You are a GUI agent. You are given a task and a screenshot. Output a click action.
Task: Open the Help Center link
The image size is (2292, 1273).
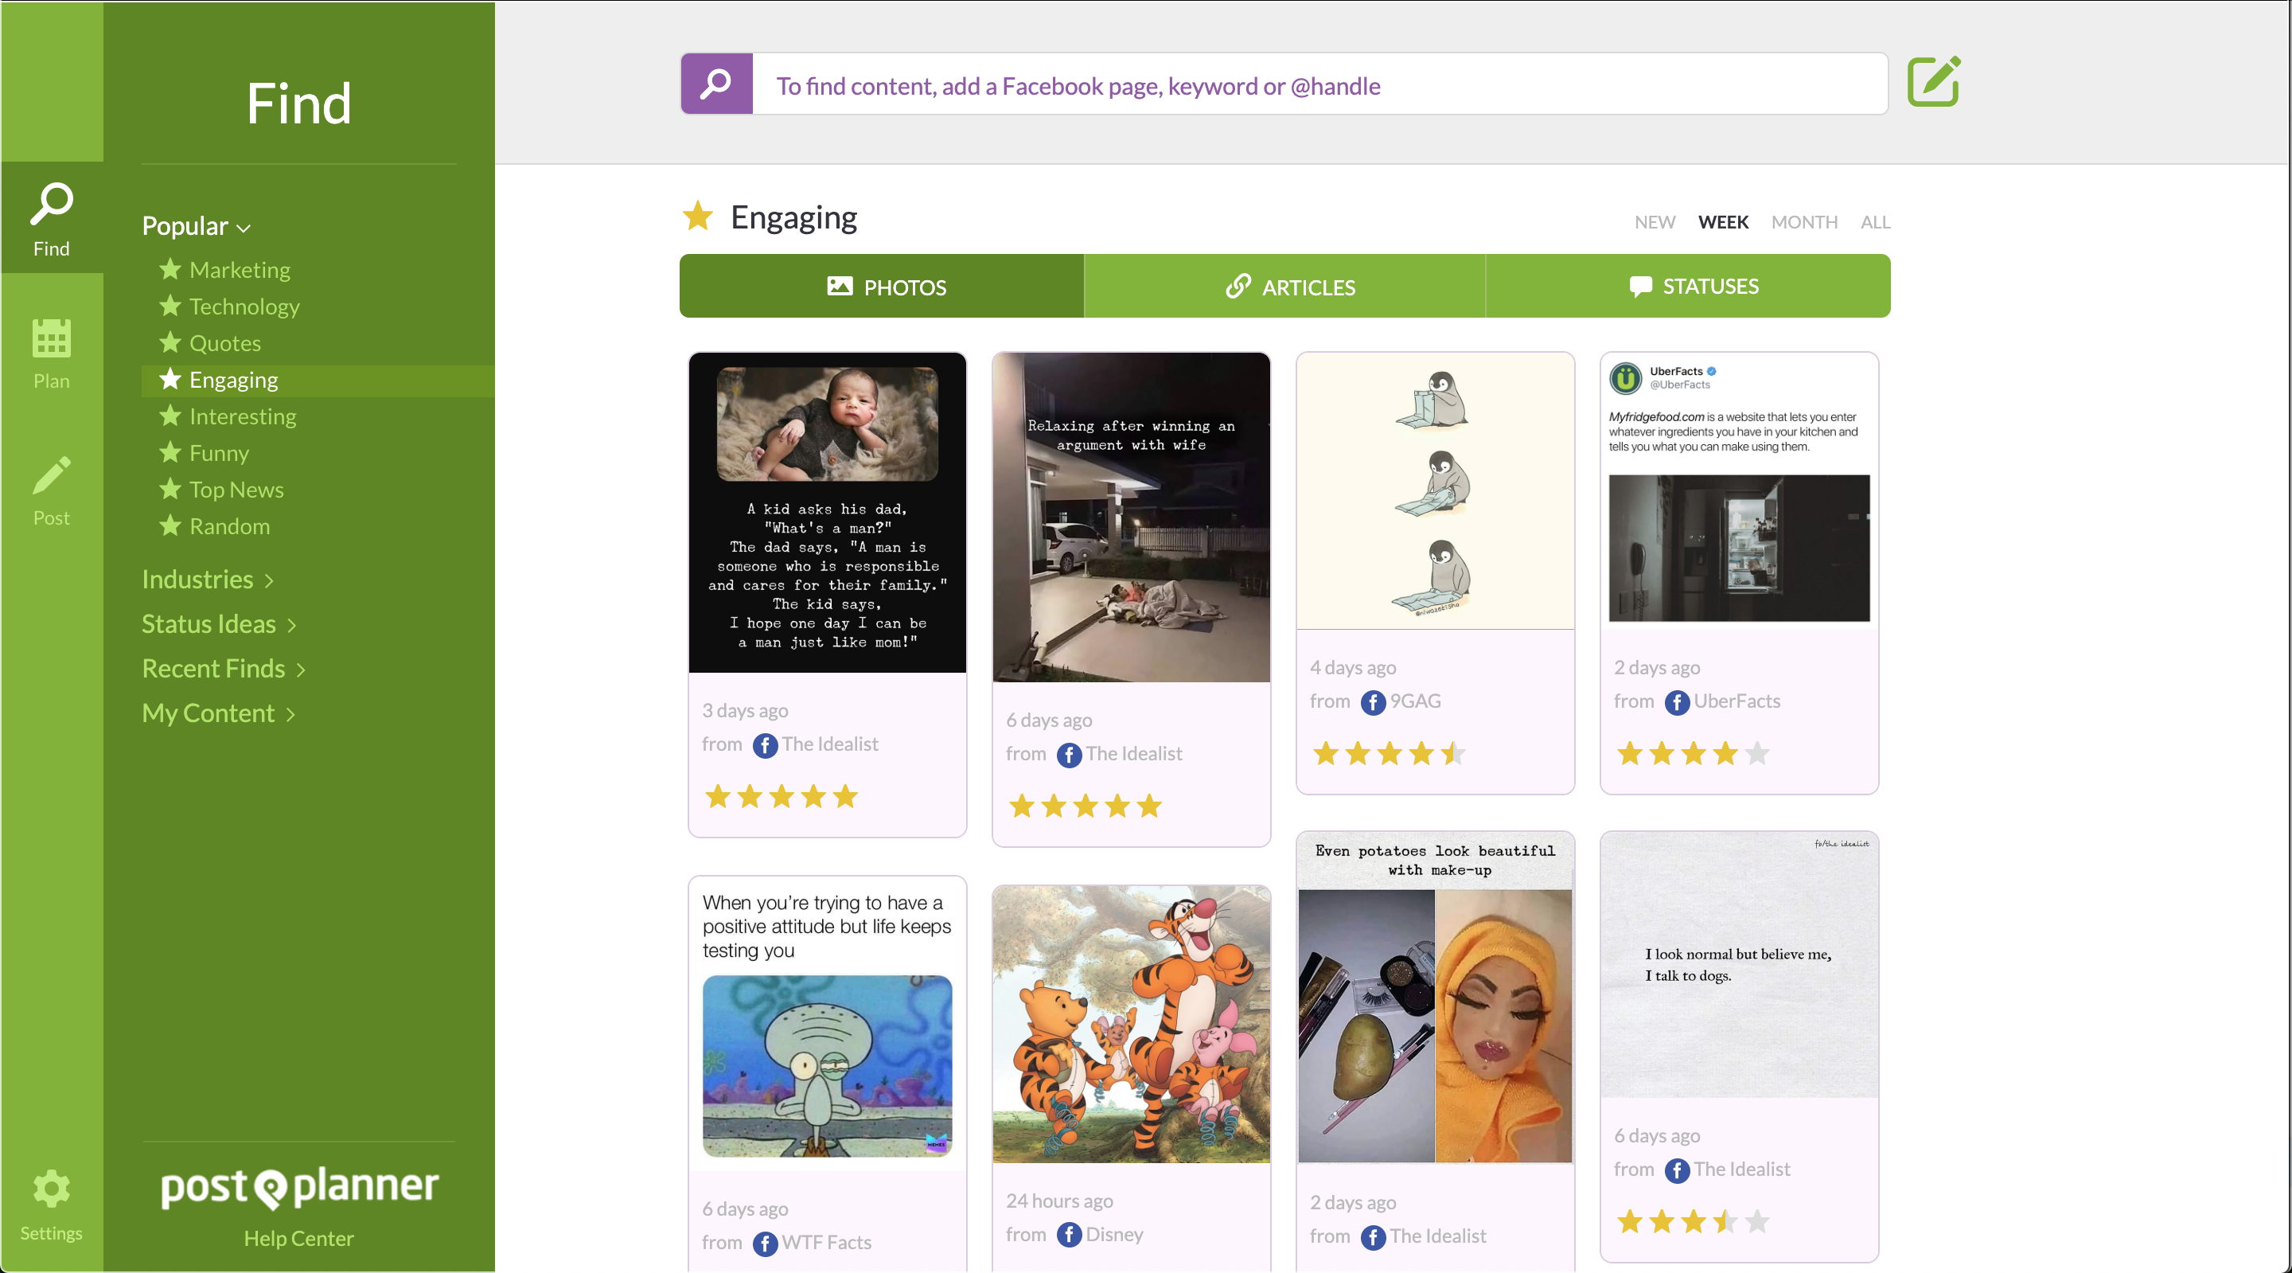[299, 1238]
